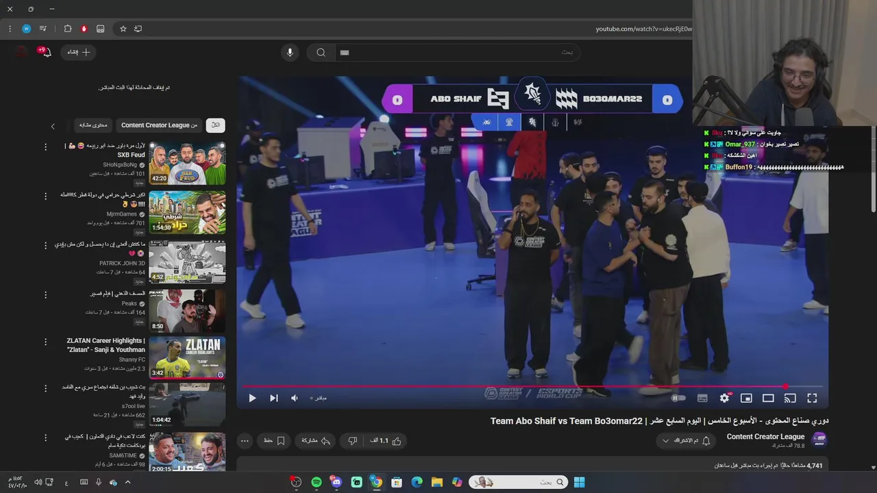Open options for SXB Feud video
Viewport: 877px width, 493px height.
(46, 147)
